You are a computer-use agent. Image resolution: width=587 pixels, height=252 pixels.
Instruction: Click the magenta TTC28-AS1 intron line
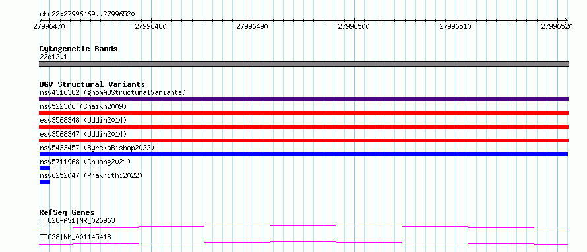303,226
